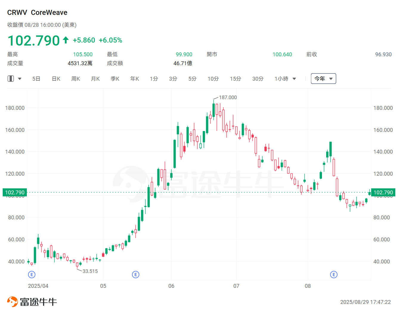
Task: Click the August E earnings marker
Action: tap(334, 274)
